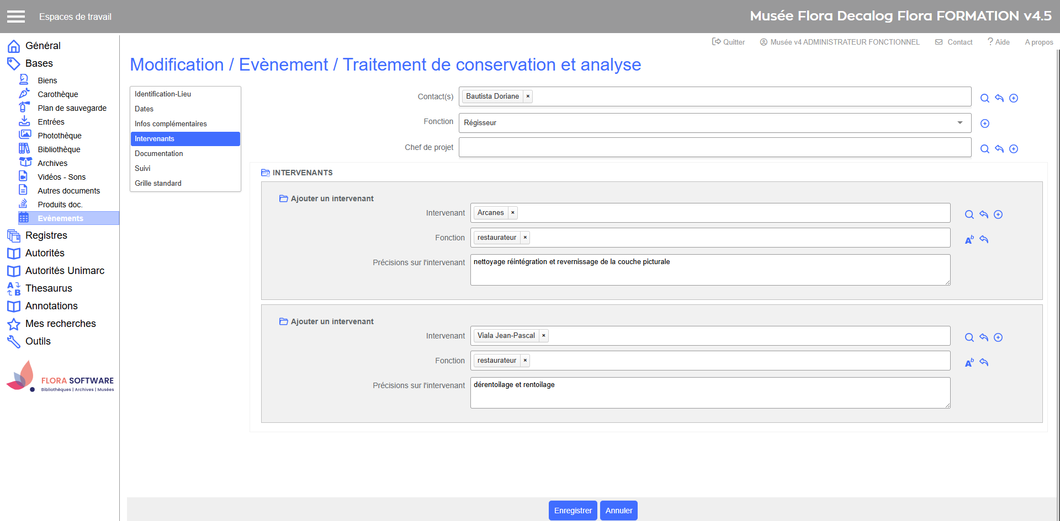Click plus icon next to Viala Jean-Pascal field
This screenshot has height=521, width=1060.
pyautogui.click(x=998, y=337)
